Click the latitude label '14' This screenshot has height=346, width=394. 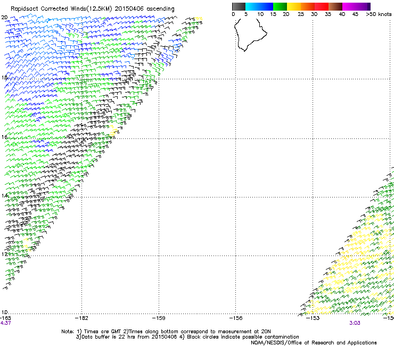tap(4, 196)
